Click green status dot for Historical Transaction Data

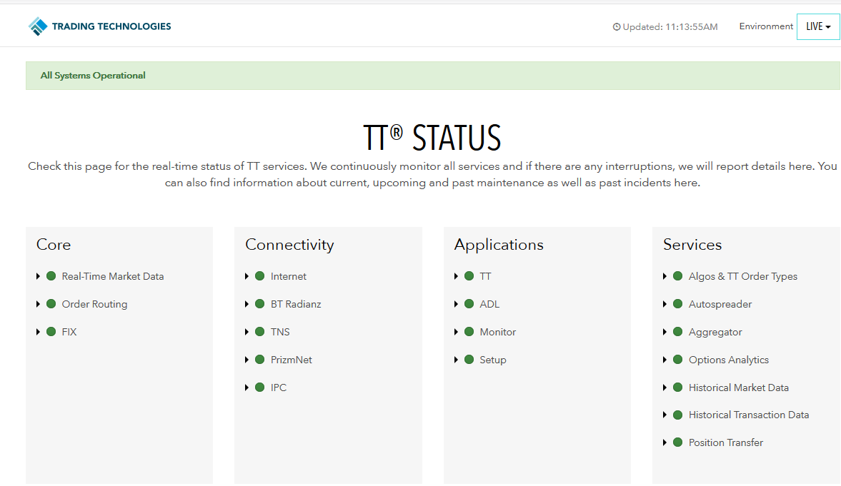click(678, 415)
